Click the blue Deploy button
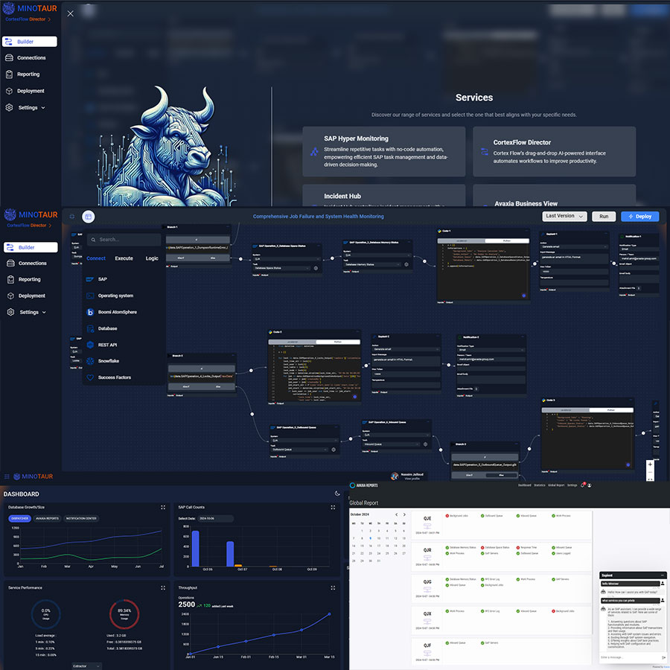Screen dimensions: 670x670 pyautogui.click(x=639, y=217)
